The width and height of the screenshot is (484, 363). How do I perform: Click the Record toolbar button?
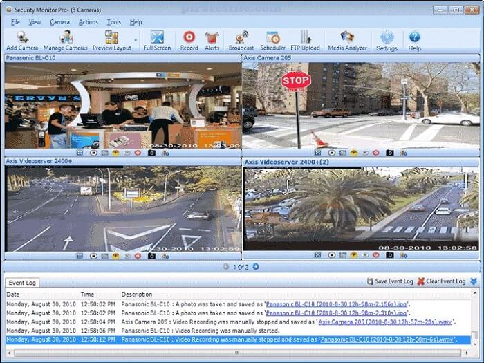(x=189, y=41)
